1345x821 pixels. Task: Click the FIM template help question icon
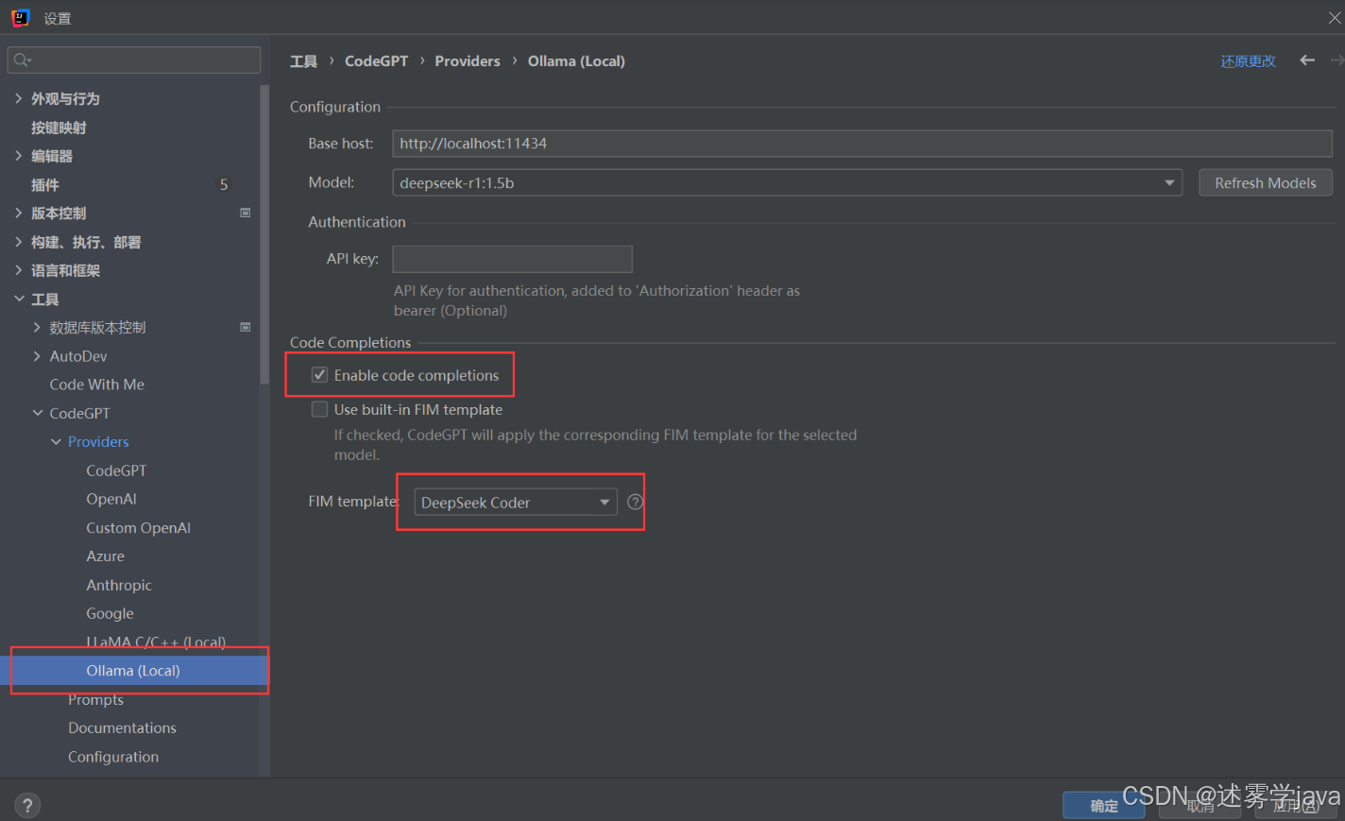click(636, 502)
